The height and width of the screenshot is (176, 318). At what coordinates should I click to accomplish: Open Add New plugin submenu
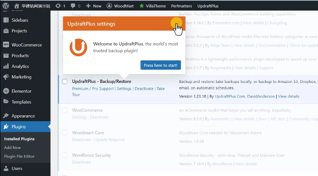pyautogui.click(x=12, y=147)
